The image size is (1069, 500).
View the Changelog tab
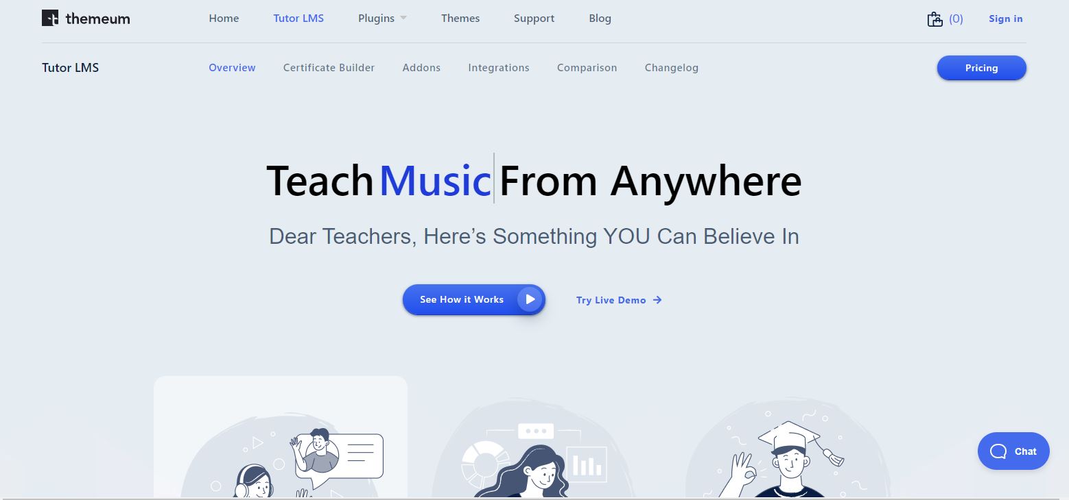(x=672, y=68)
